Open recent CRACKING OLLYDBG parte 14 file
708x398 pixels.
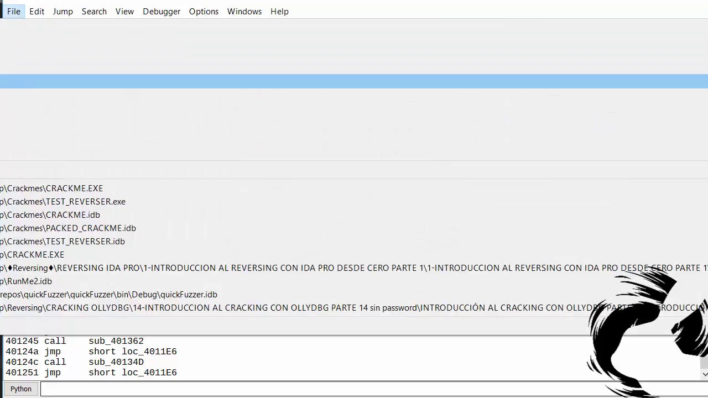(354, 308)
